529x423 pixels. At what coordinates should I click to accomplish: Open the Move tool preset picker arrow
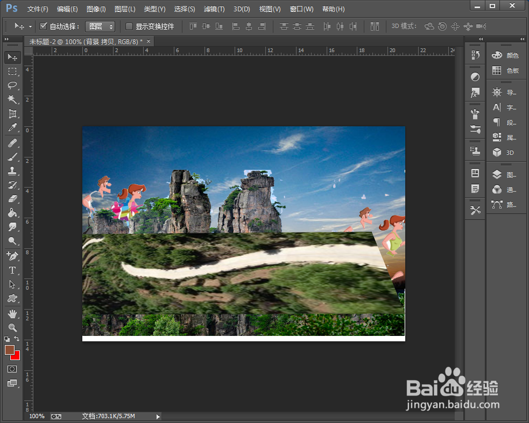pyautogui.click(x=30, y=26)
